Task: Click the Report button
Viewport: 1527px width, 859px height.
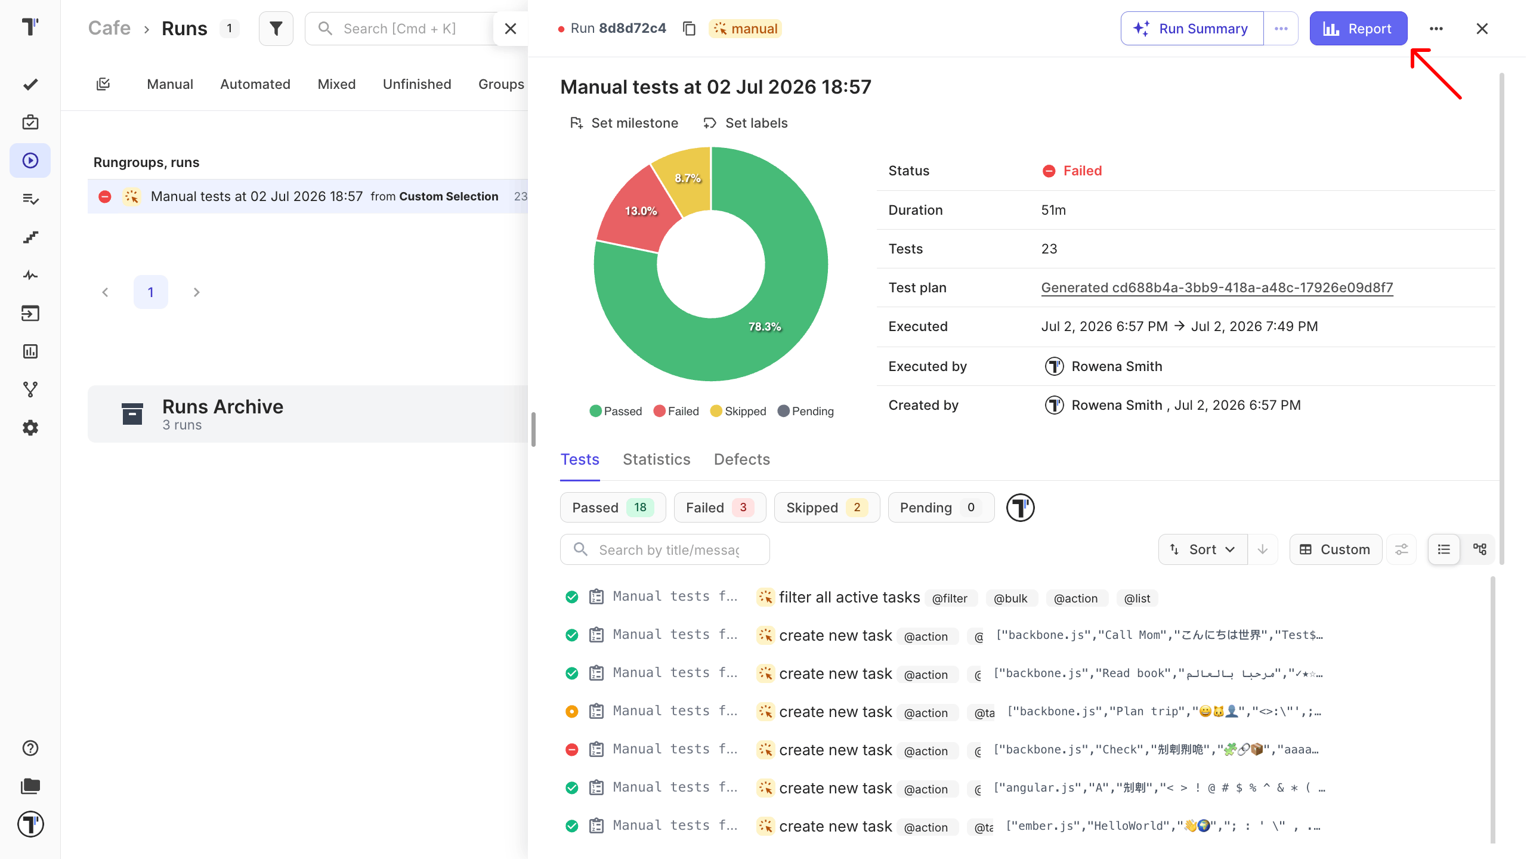Action: coord(1358,29)
